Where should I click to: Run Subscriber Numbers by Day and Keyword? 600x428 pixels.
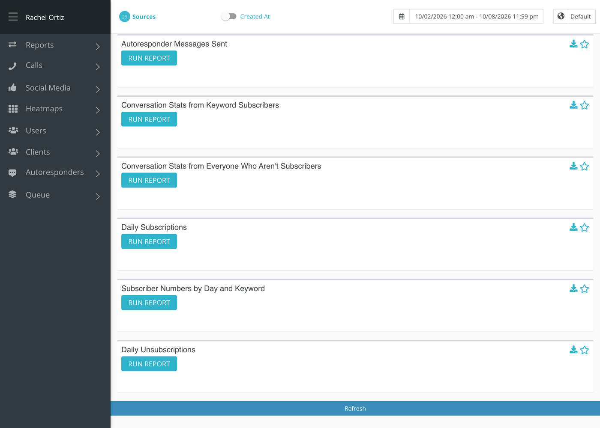pyautogui.click(x=149, y=303)
